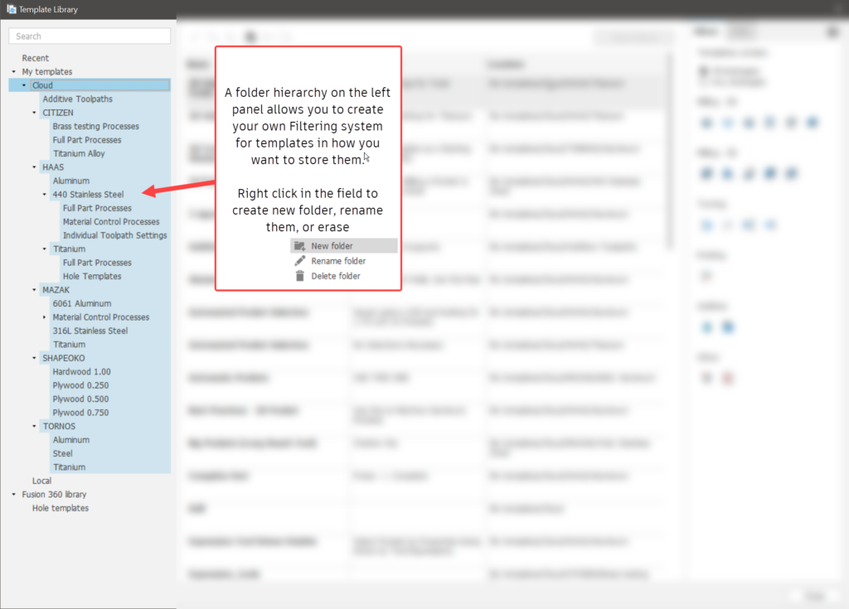This screenshot has width=849, height=609.
Task: Open Hole templates under Fusion 360 library
Action: (x=60, y=508)
